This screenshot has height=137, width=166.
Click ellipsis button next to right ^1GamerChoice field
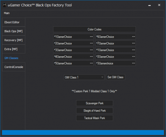click(x=134, y=50)
